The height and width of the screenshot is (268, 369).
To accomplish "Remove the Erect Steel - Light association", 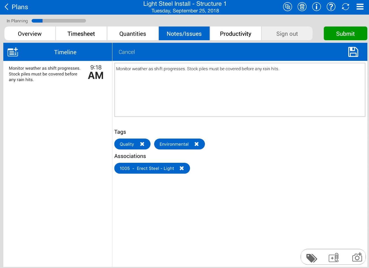I will tap(182, 168).
